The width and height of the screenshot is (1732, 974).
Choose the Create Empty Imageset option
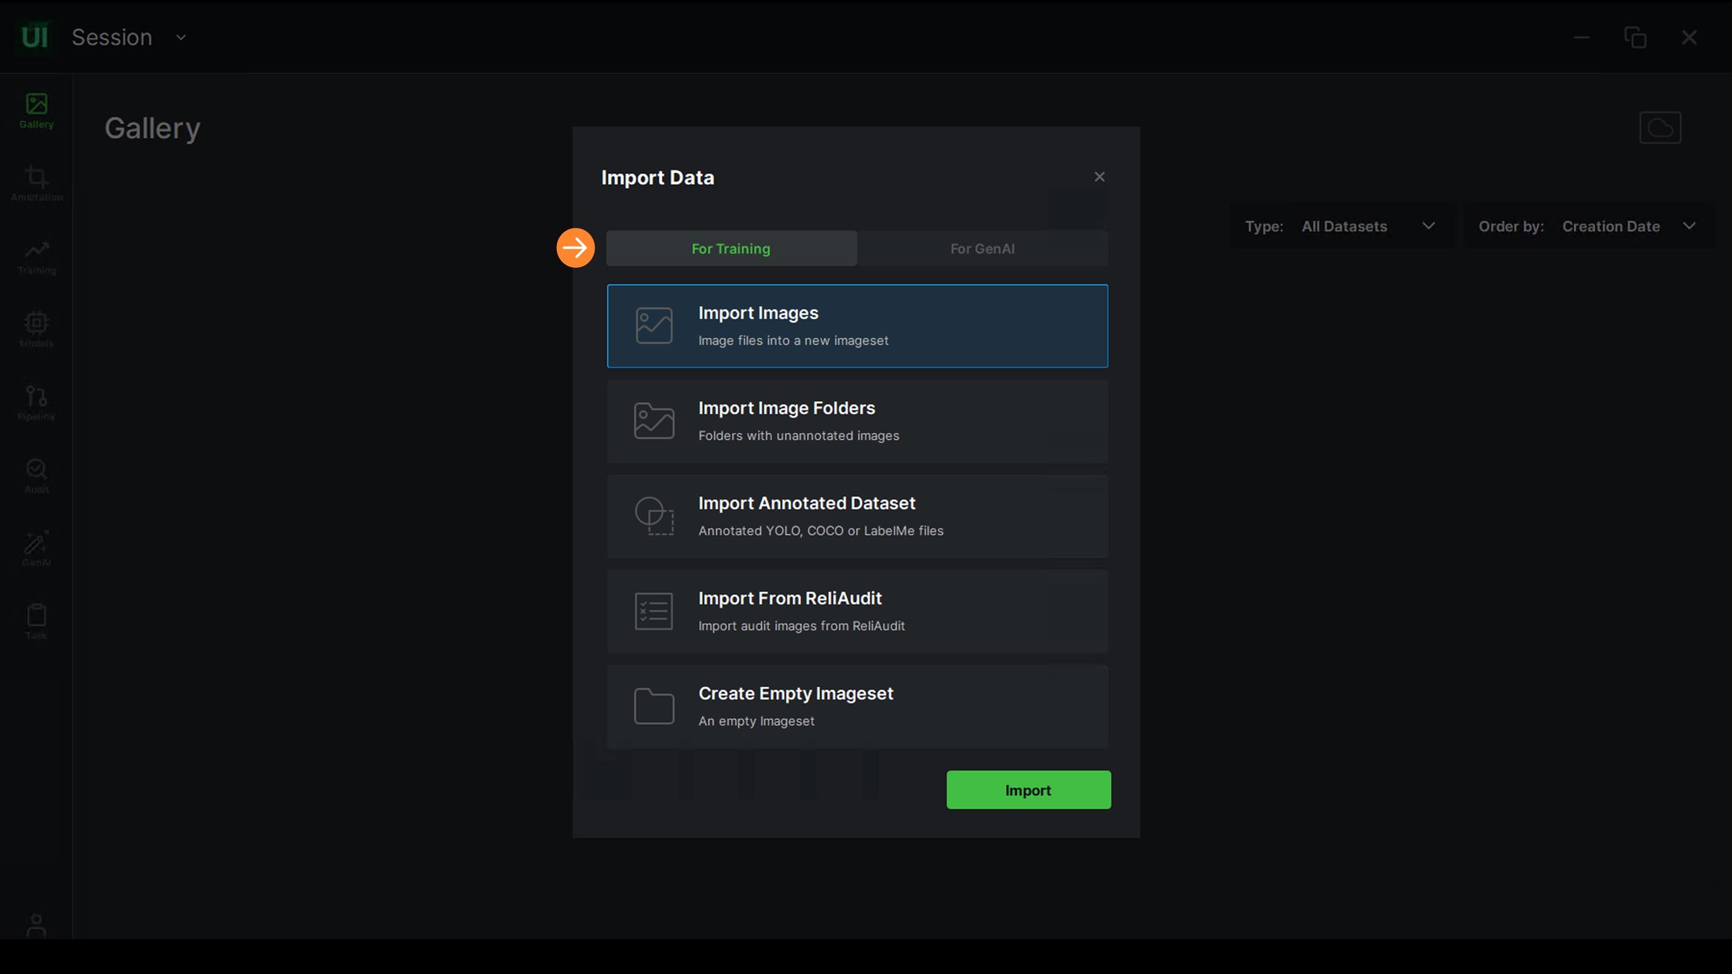857,707
